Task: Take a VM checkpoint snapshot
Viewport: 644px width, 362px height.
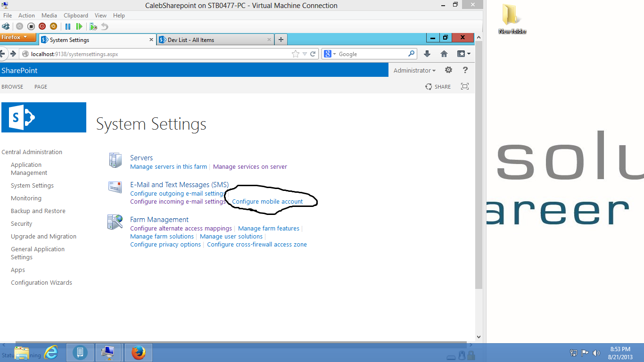Action: point(93,26)
